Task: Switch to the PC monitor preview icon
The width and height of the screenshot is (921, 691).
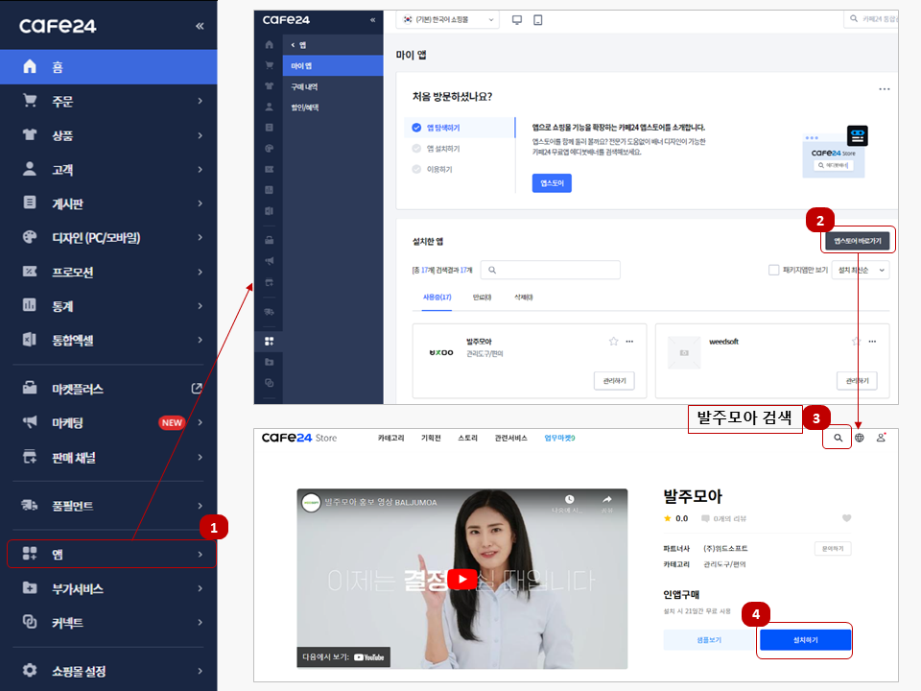Action: pos(517,20)
